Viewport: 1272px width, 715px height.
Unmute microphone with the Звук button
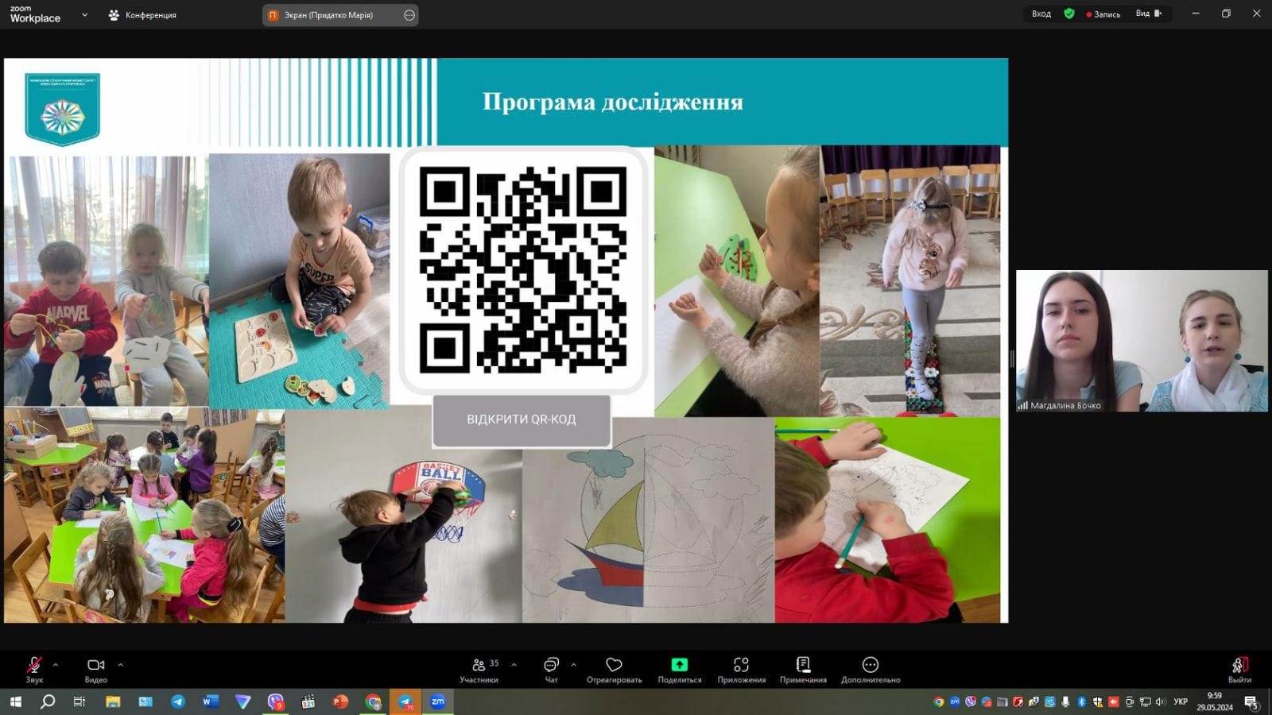(x=34, y=669)
